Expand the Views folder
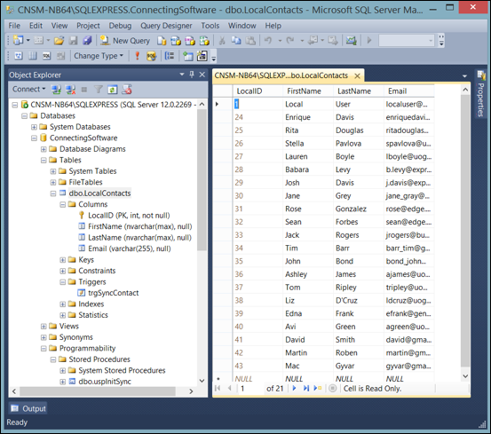491x434 pixels. (44, 327)
